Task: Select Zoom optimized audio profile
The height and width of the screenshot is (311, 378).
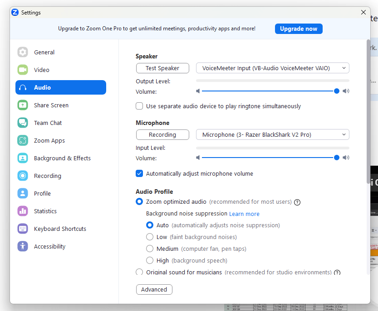Action: point(139,201)
